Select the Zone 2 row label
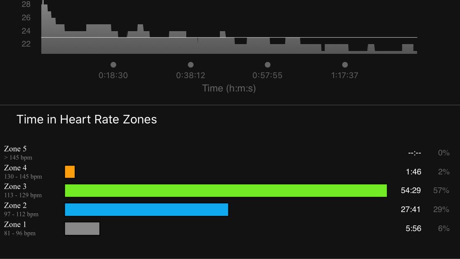Viewport: 460px width, 259px height. click(x=15, y=206)
